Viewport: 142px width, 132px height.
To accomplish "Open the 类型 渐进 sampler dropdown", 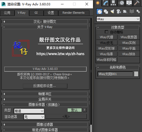I will click(29, 111).
